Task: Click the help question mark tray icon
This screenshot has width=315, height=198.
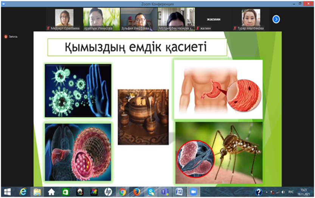Action: point(259,192)
